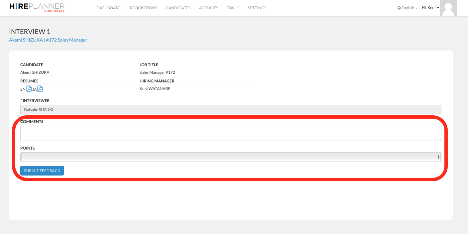The image size is (468, 234).
Task: Navigate to the Candidates menu
Action: [x=178, y=8]
